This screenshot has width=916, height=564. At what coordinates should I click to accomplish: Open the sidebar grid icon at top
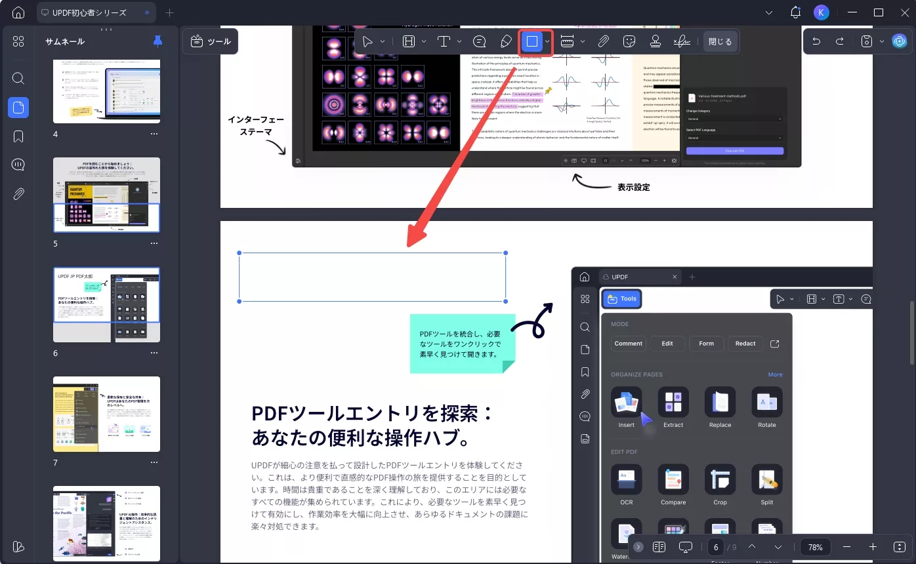18,41
